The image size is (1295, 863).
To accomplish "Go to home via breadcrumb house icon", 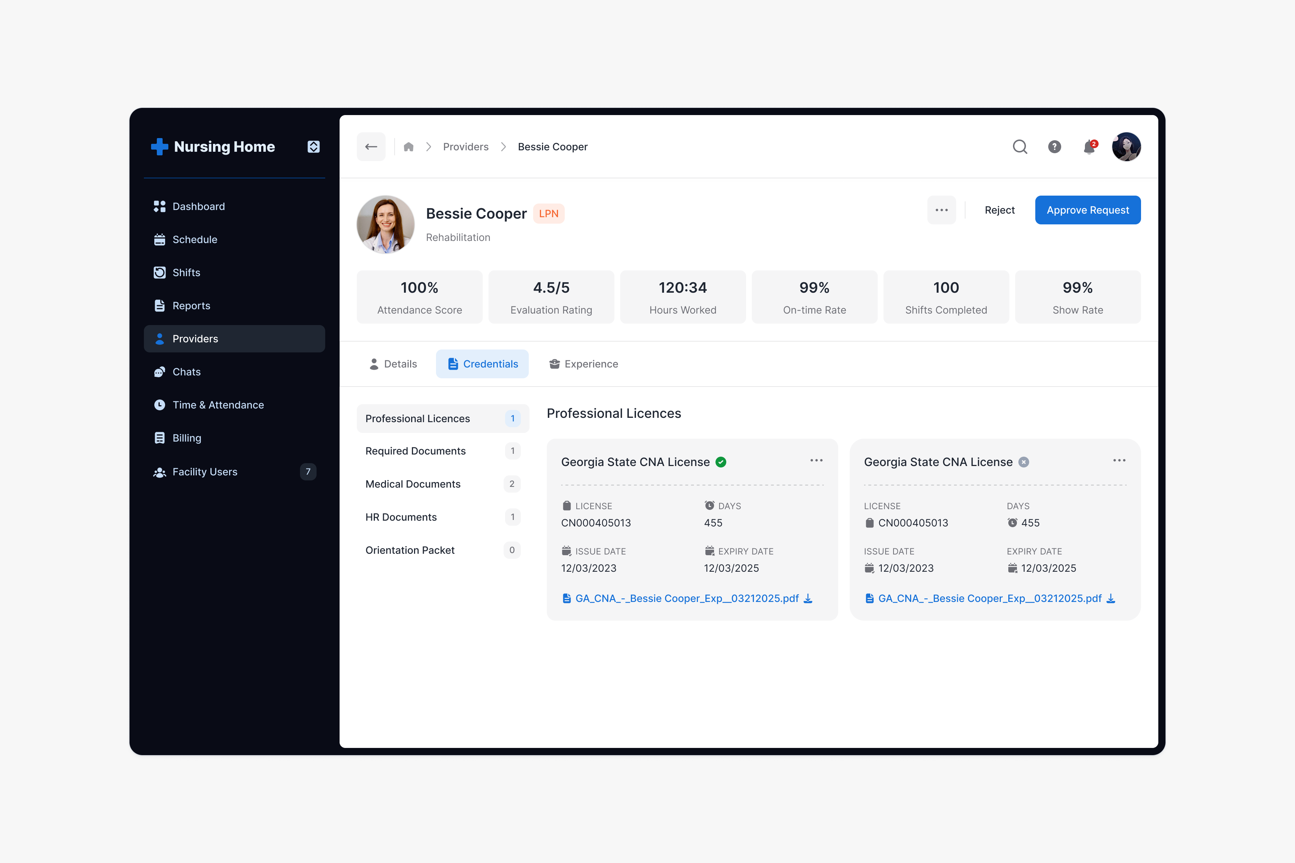I will pyautogui.click(x=409, y=147).
